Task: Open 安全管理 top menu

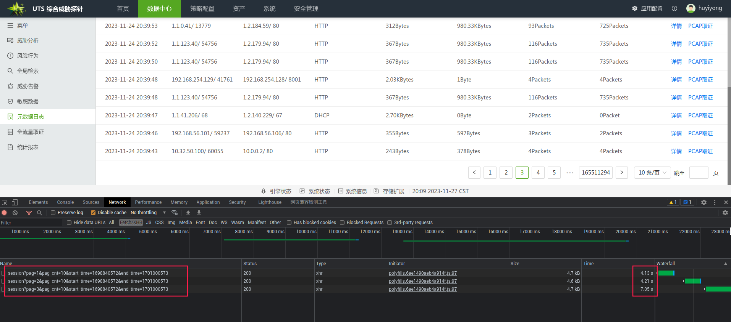Action: click(306, 8)
